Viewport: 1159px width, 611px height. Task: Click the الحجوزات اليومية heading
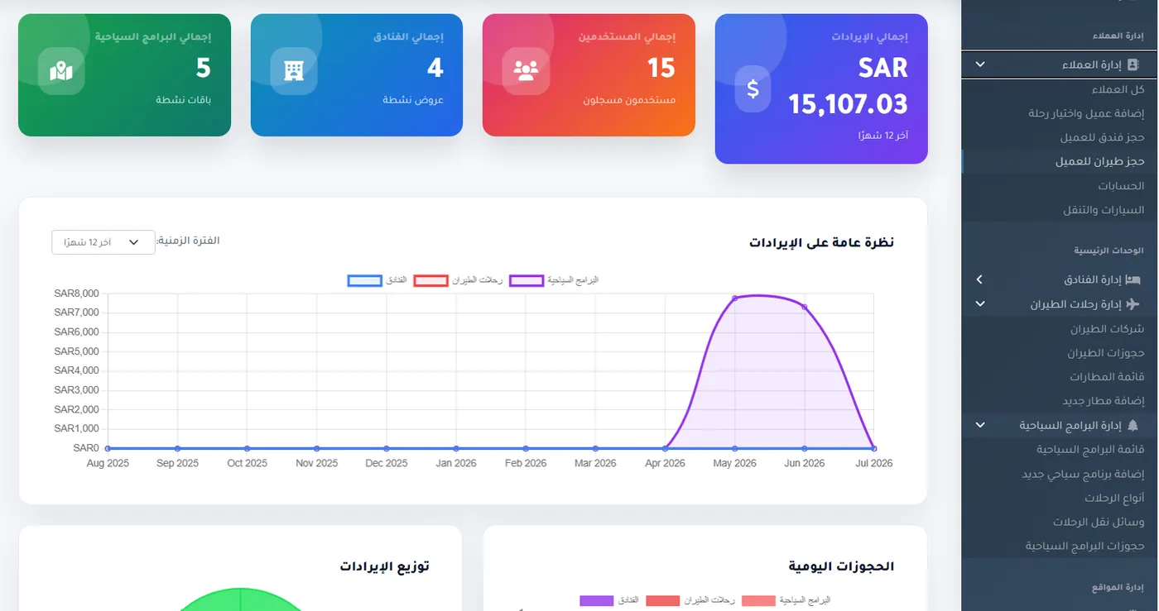point(841,566)
